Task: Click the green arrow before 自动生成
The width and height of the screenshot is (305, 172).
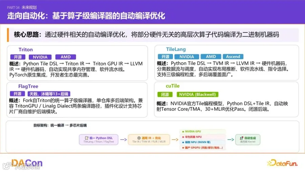Action: (230, 139)
